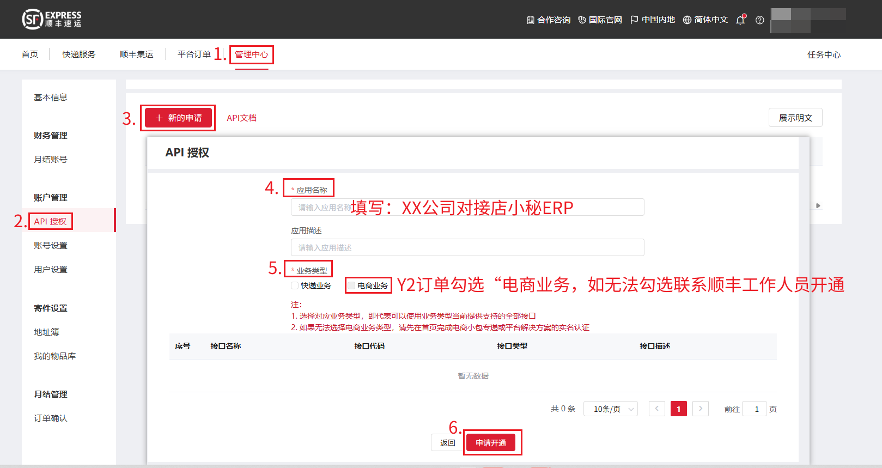This screenshot has width=882, height=468.
Task: Open 任务中心
Action: point(824,54)
